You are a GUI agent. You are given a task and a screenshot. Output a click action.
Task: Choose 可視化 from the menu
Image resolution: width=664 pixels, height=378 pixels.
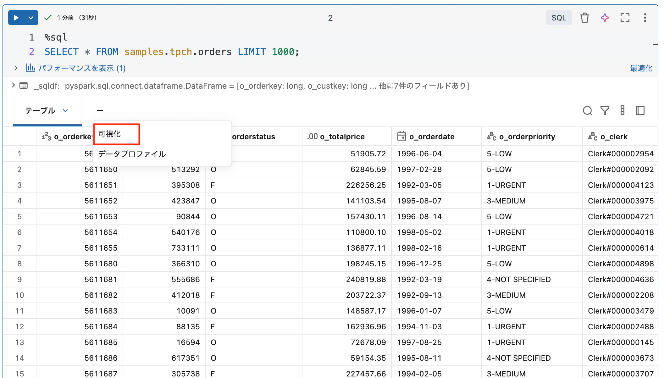click(x=109, y=134)
